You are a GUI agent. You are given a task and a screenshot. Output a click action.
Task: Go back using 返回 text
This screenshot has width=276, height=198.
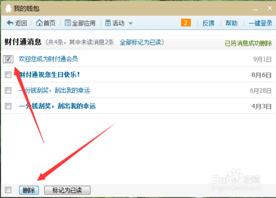(x=21, y=23)
